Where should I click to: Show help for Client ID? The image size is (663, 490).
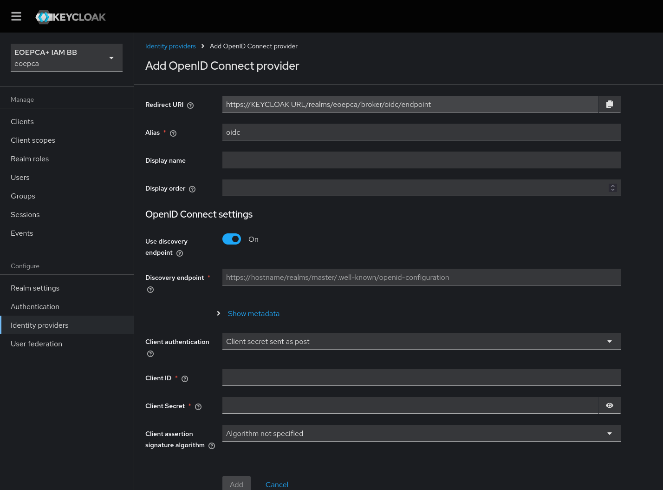point(185,379)
